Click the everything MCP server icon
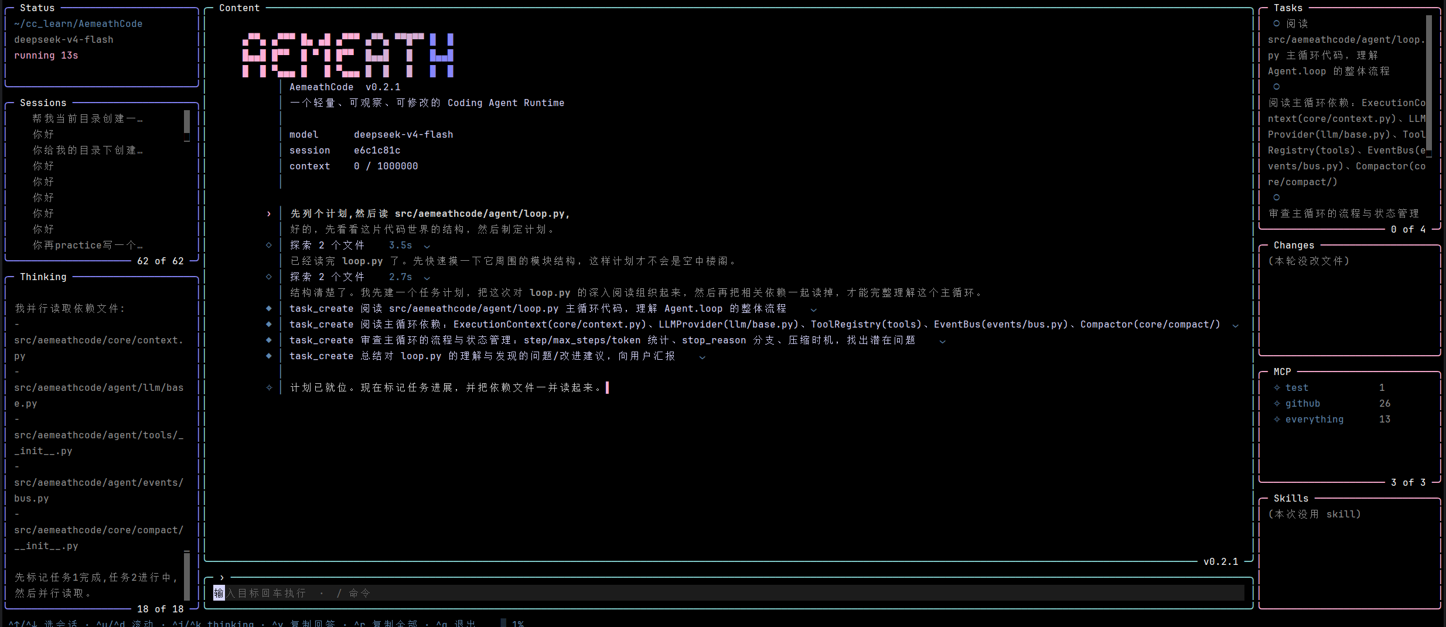1446x627 pixels. [1277, 420]
